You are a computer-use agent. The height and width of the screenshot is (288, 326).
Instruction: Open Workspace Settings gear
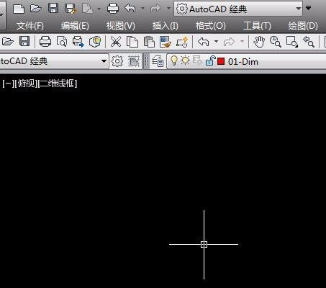(x=117, y=61)
